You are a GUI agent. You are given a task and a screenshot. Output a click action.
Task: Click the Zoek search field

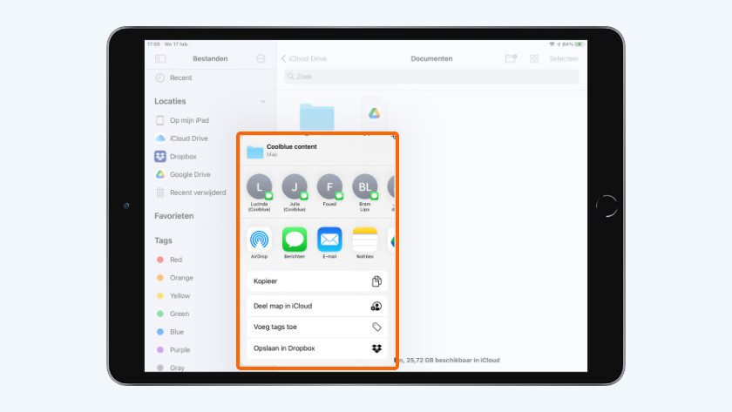(x=431, y=77)
